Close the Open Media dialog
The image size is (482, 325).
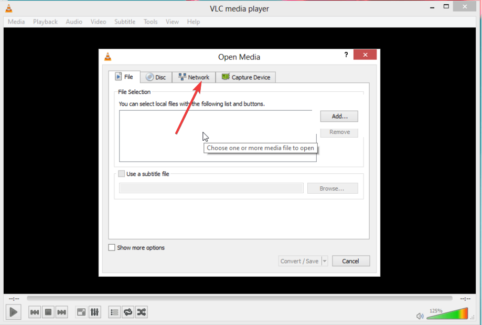point(365,55)
